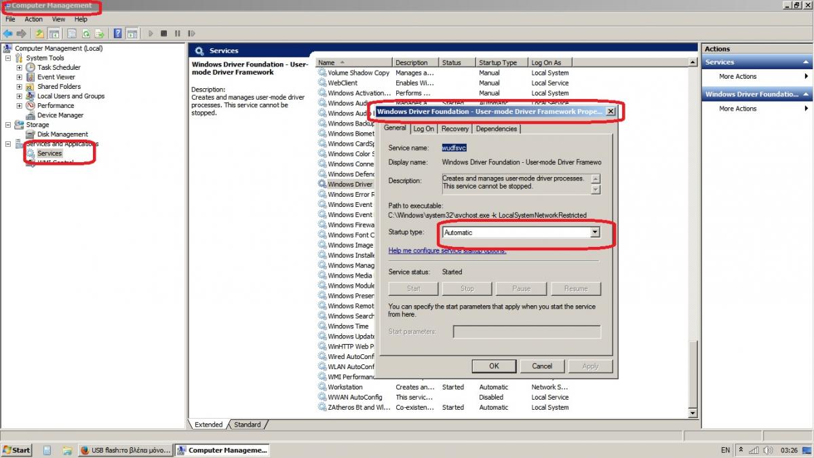Go up one level using folder icon
The image size is (814, 458).
(x=40, y=33)
